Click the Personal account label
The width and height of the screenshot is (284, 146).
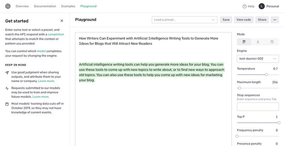tap(273, 6)
